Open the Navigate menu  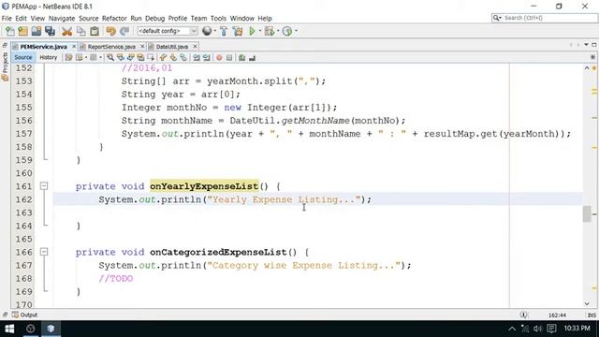(x=62, y=19)
